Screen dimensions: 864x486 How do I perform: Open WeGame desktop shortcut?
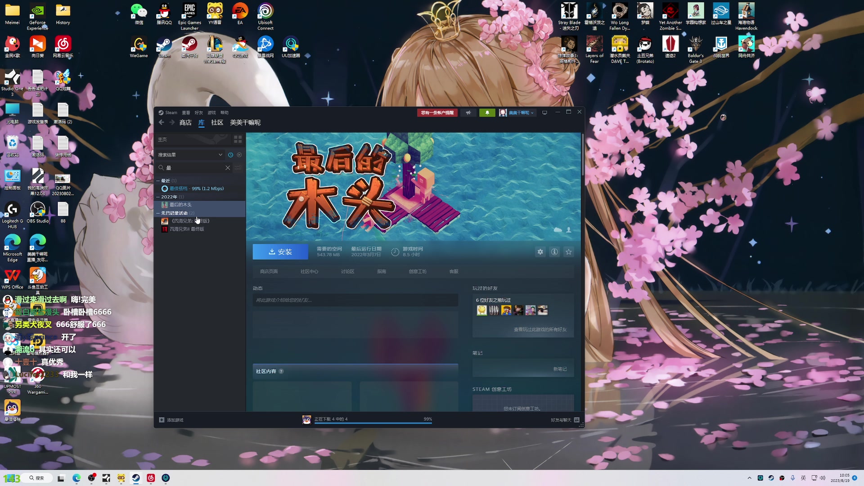pyautogui.click(x=139, y=47)
